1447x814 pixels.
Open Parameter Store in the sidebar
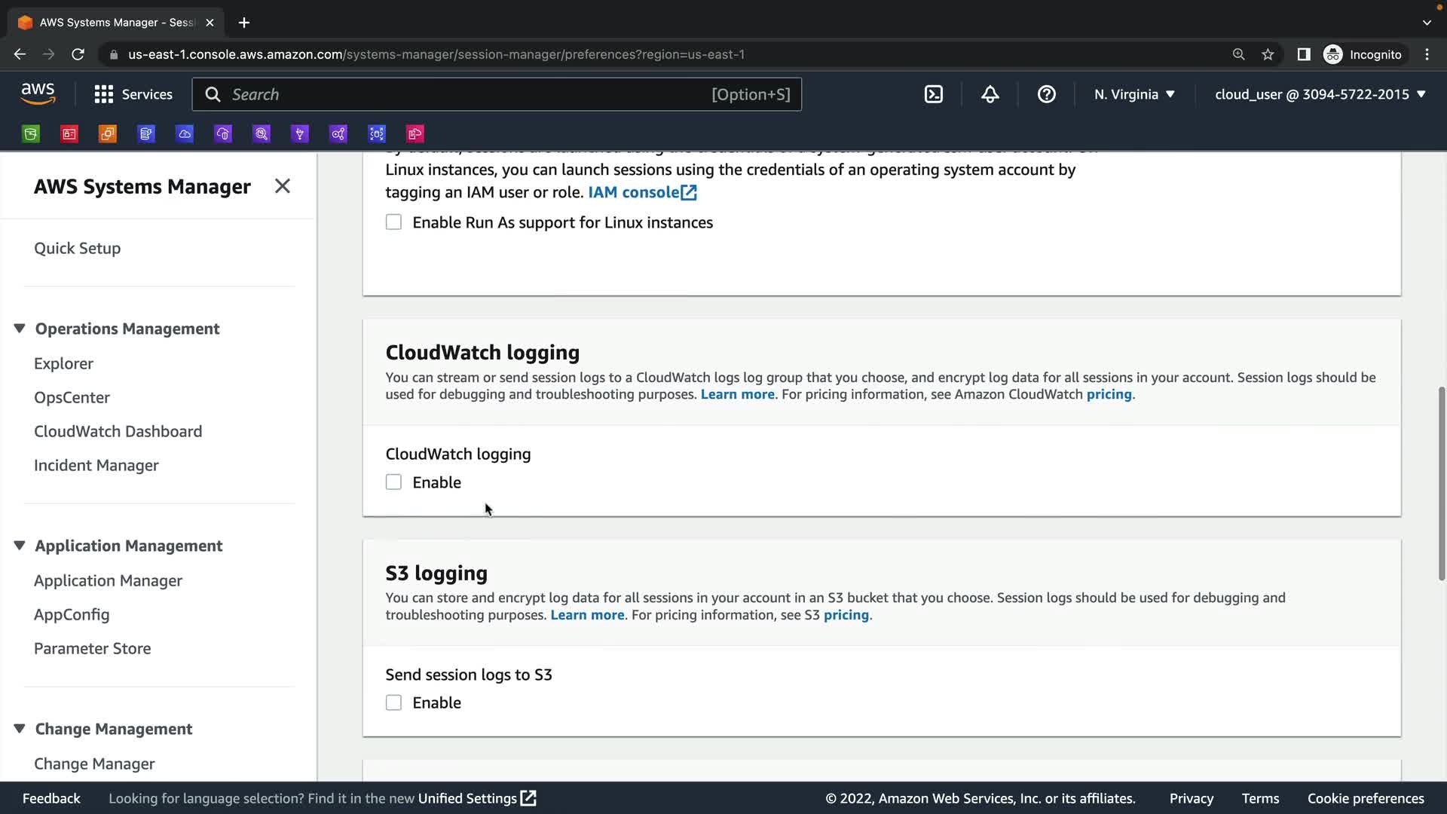[92, 648]
